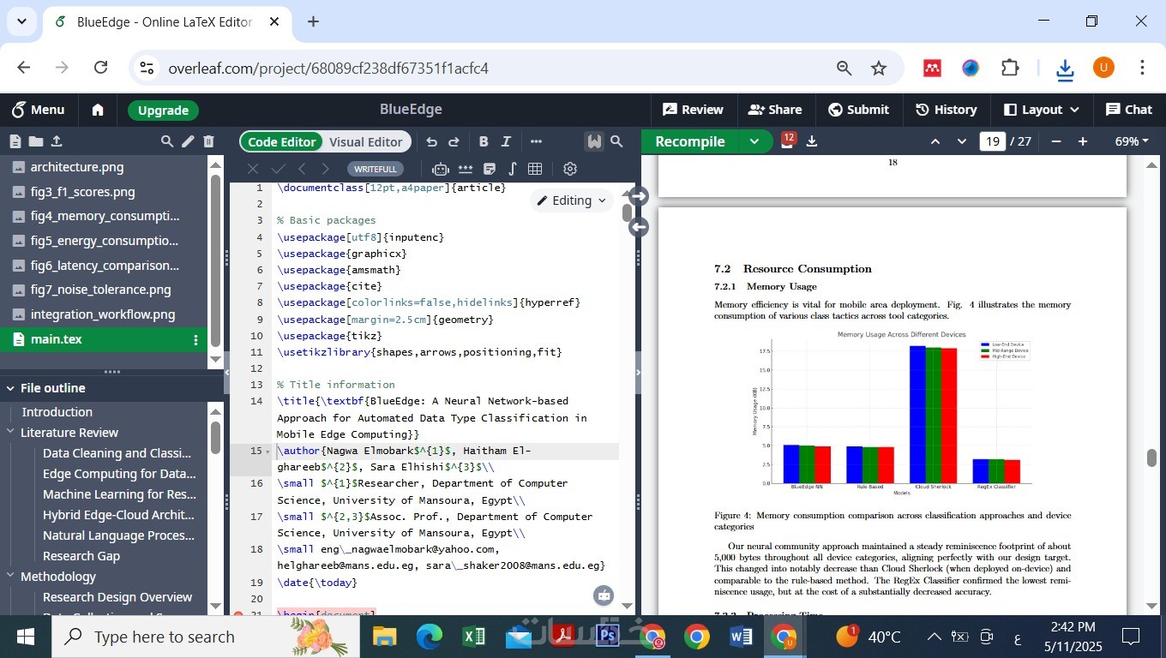This screenshot has height=658, width=1166.
Task: Zoom out the PDF preview
Action: coord(1056,141)
